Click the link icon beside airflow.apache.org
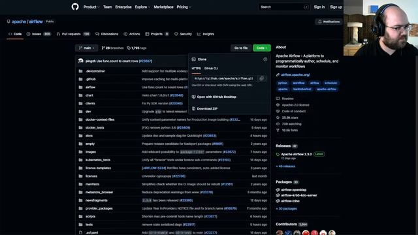 tap(278, 75)
